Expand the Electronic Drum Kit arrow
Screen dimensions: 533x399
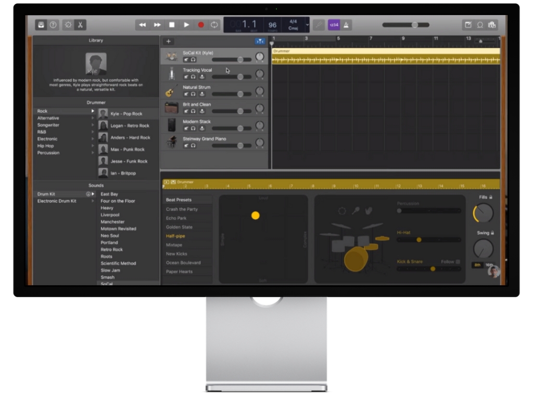coord(93,201)
